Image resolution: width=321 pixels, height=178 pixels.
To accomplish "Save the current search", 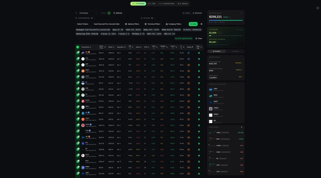I will coord(193,24).
